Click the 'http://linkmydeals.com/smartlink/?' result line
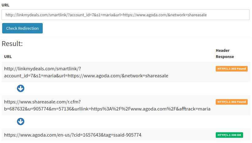 point(42,69)
